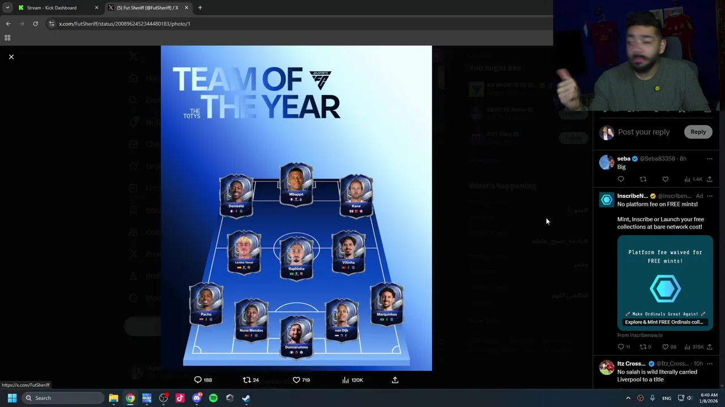Viewport: 725px width, 407px height.
Task: Open comments on the photo (188 replies)
Action: point(203,380)
